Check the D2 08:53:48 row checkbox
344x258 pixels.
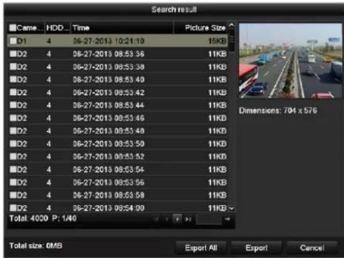(13, 131)
